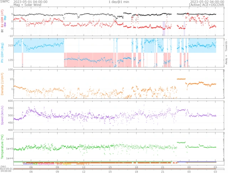Viewport: 228px width, 173px height.
Task: Click the '1 day@1 min' resolution label
Action: pyautogui.click(x=119, y=2)
